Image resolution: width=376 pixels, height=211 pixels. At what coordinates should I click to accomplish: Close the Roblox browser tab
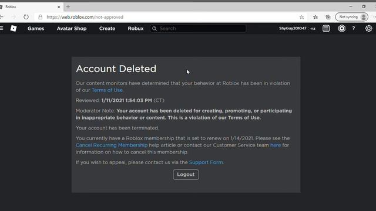59,7
